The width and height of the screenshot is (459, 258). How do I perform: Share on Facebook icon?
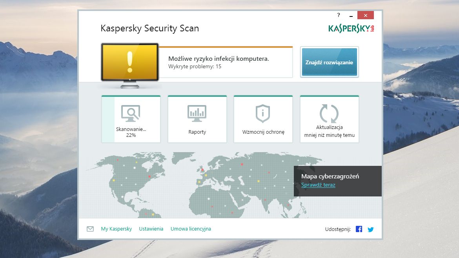click(359, 229)
